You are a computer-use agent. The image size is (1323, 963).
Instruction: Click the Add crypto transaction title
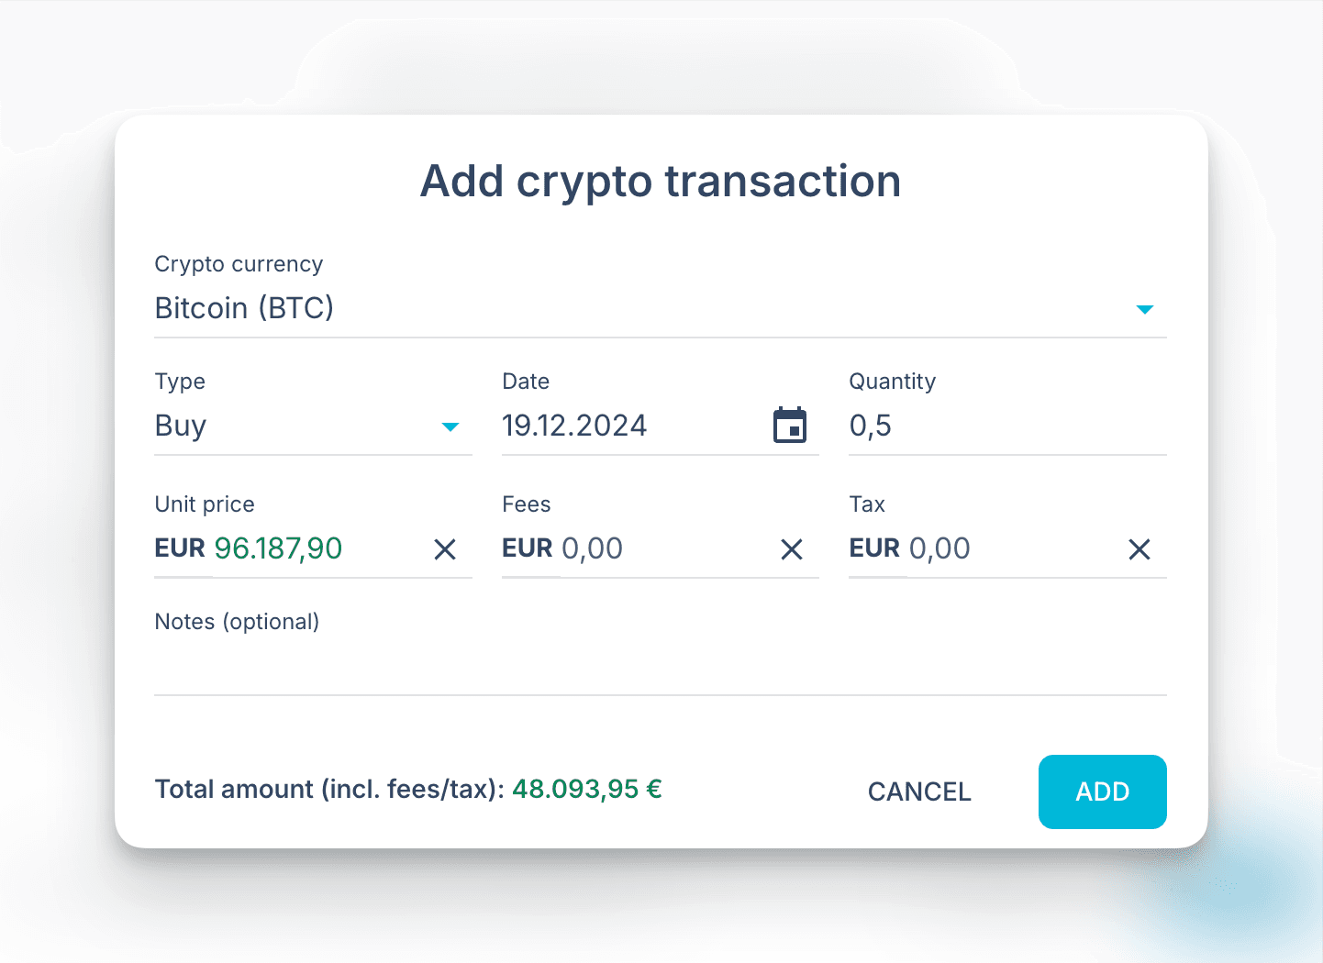point(661,181)
